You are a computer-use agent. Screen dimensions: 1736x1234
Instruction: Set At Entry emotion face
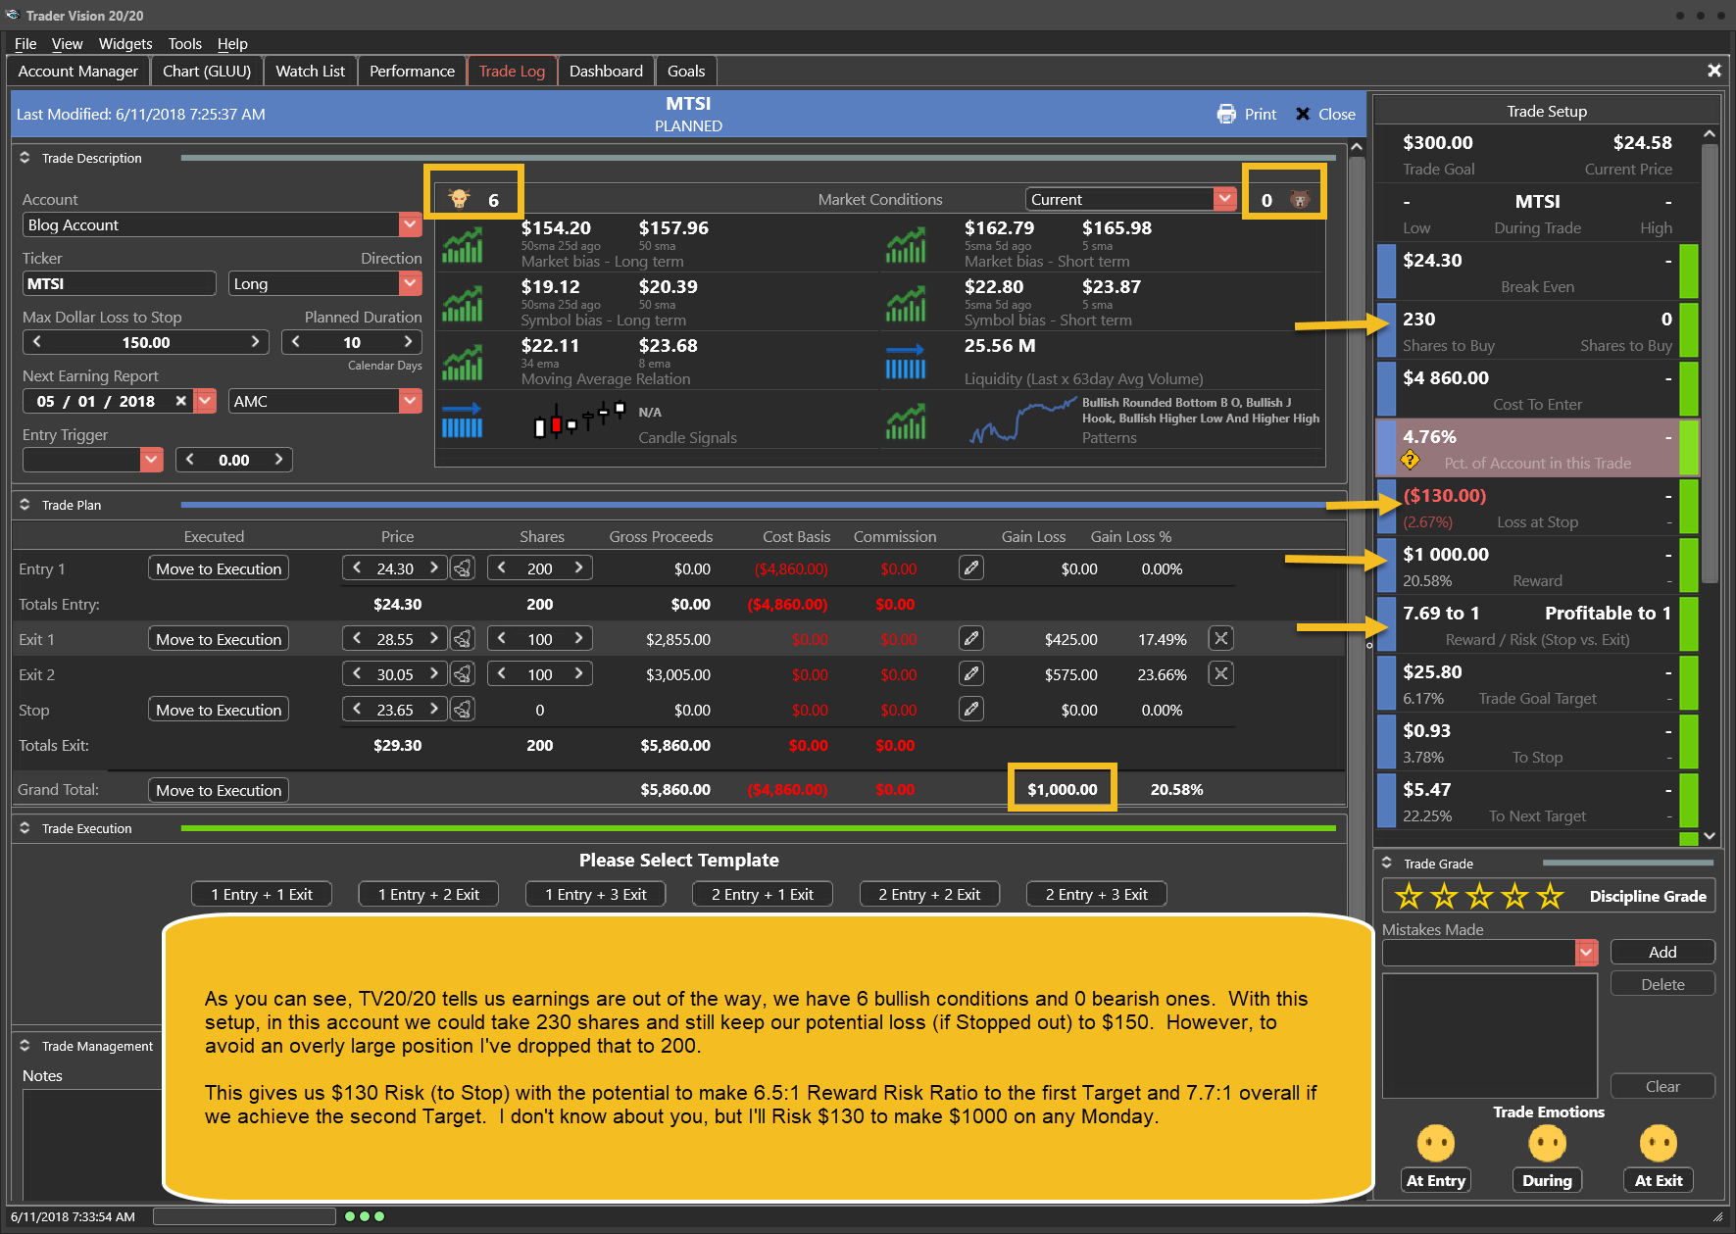point(1436,1143)
